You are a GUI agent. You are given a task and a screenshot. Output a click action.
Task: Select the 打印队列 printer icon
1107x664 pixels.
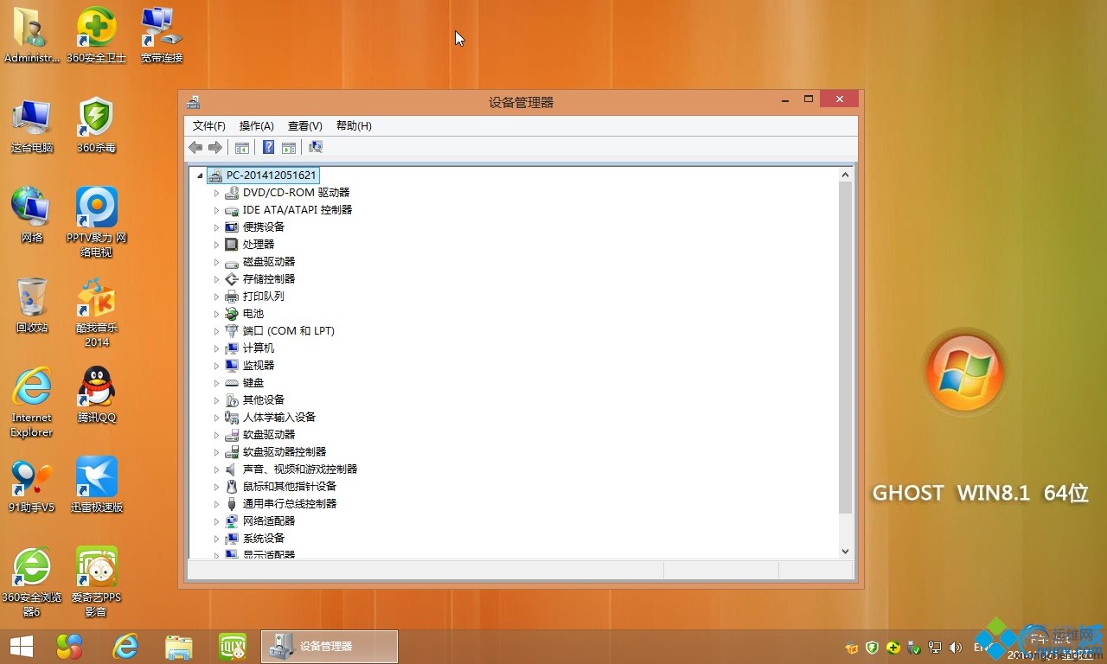tap(232, 297)
